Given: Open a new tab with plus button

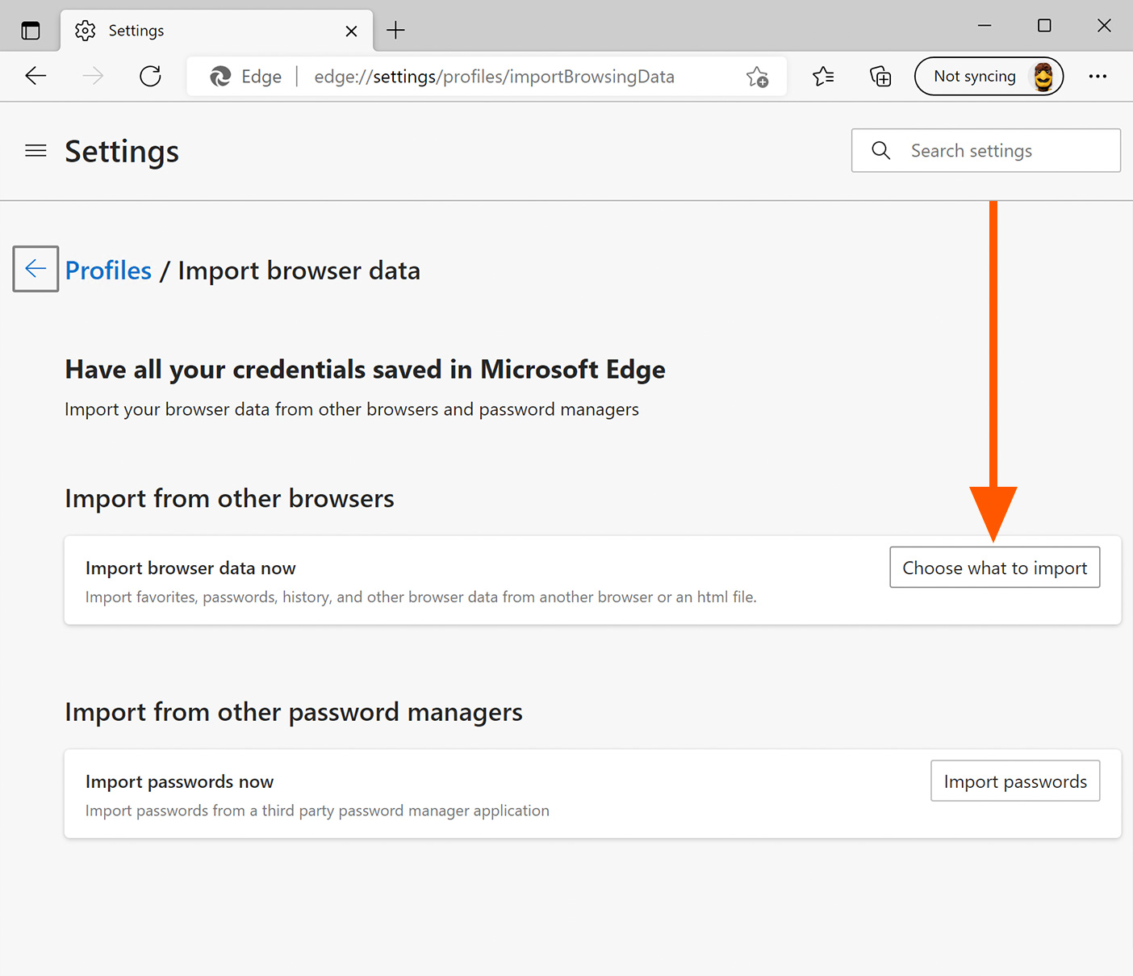Looking at the screenshot, I should tap(395, 31).
